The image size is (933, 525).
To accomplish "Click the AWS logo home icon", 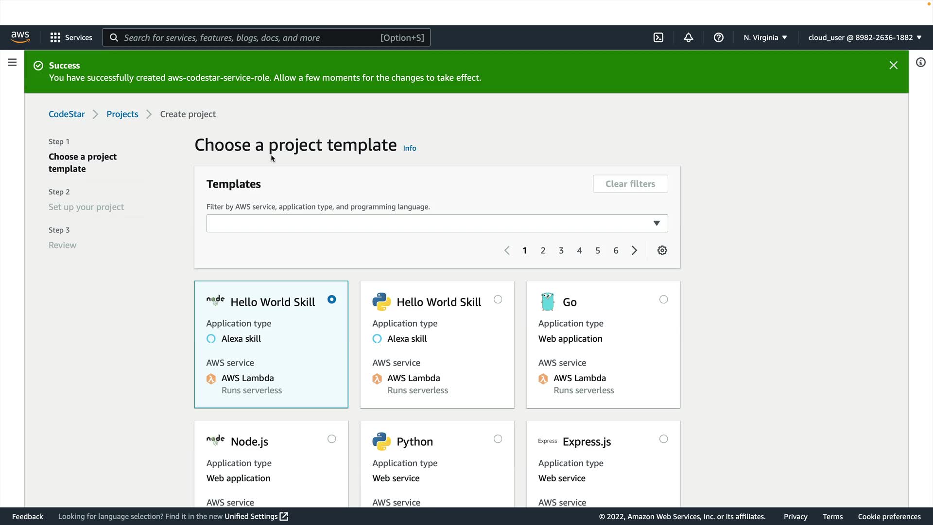I will tap(20, 37).
